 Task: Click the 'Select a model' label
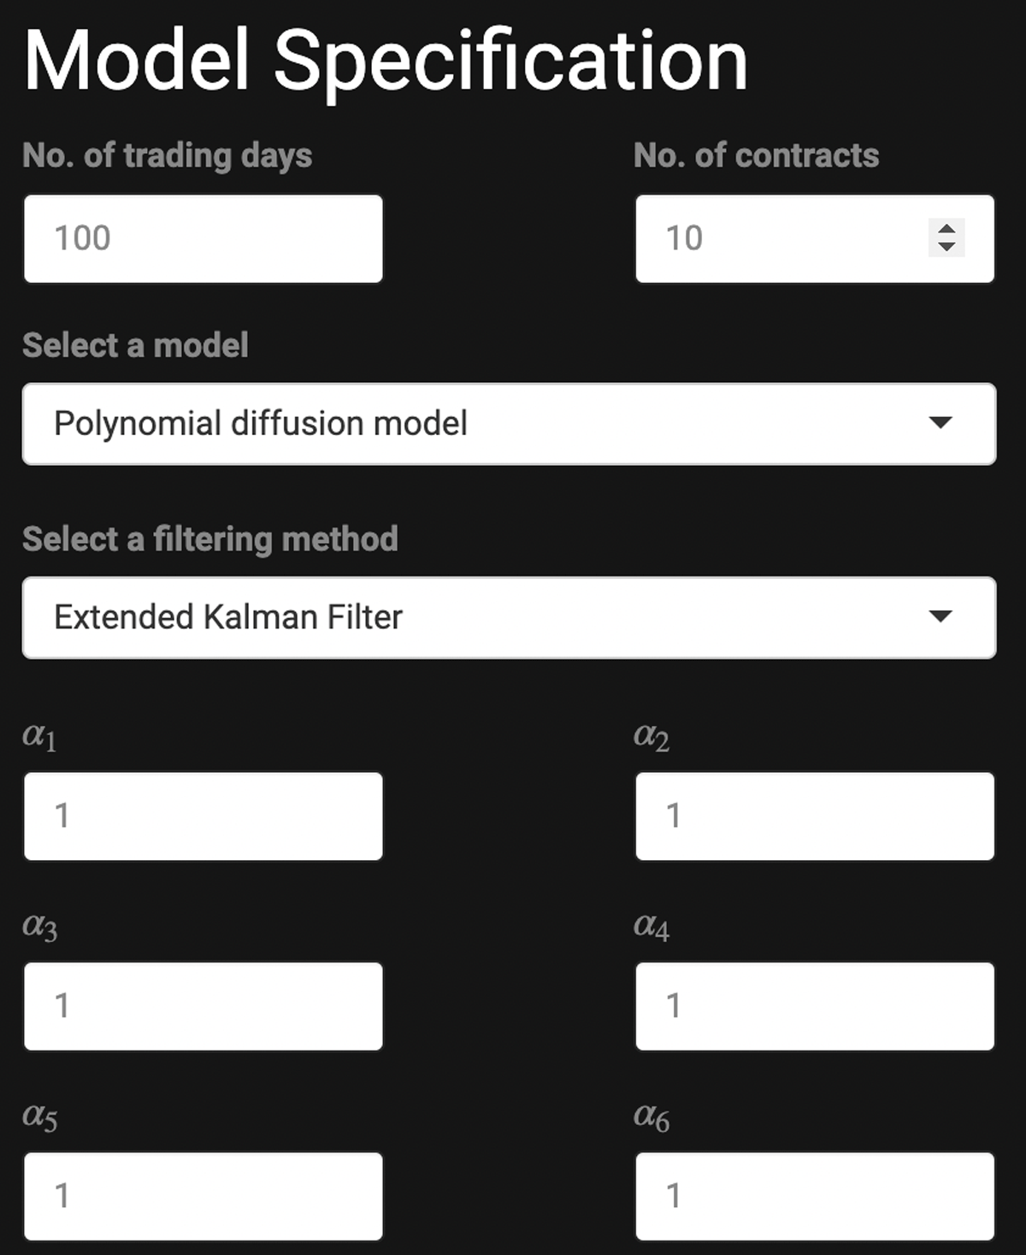click(136, 345)
